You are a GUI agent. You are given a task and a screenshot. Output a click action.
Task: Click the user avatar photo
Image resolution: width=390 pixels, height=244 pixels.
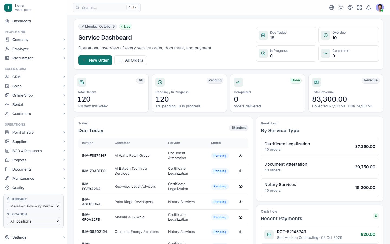(x=380, y=8)
